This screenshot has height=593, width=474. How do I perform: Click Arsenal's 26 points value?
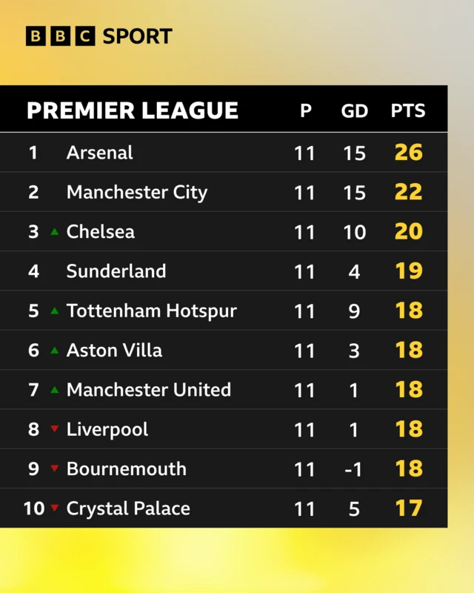(x=408, y=153)
